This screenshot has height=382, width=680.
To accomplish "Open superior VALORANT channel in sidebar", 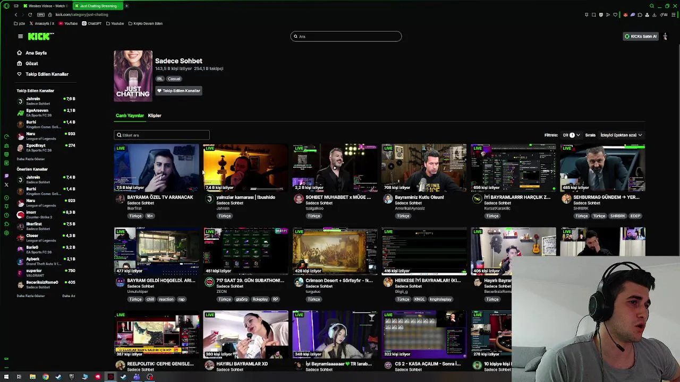I will (46, 273).
